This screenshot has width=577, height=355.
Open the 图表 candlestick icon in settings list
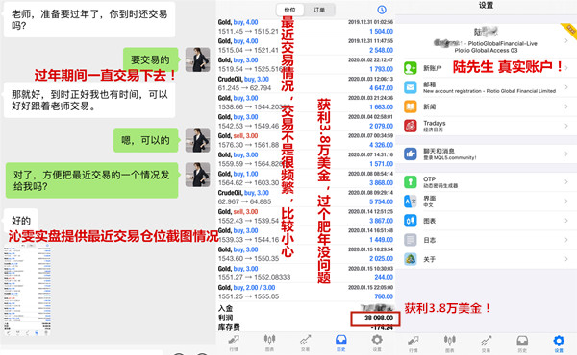[411, 221]
